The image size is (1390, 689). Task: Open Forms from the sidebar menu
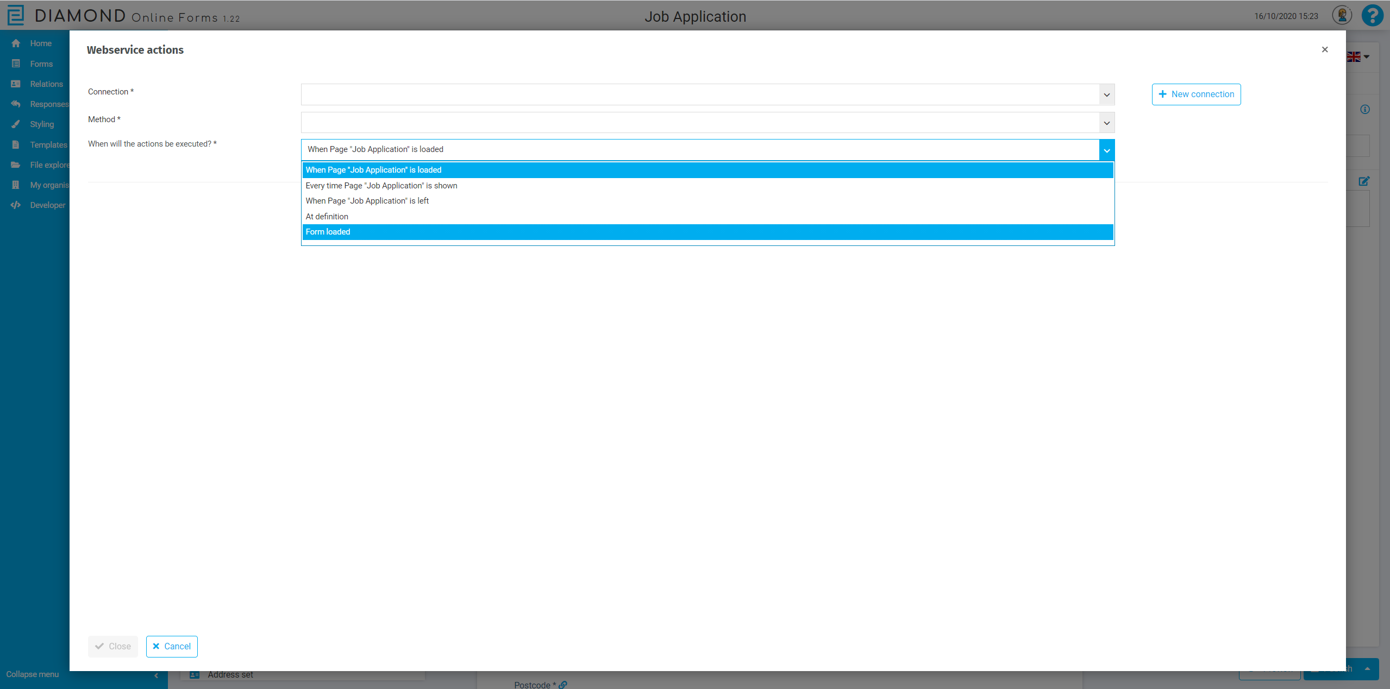[x=41, y=64]
